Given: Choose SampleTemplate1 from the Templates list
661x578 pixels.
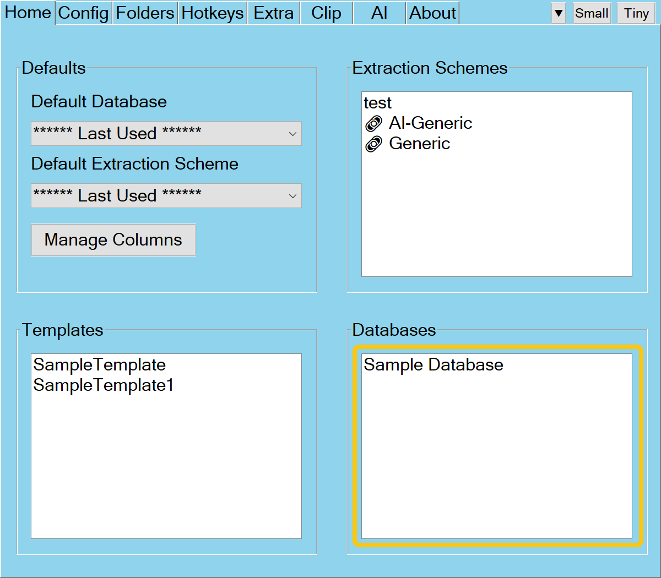Looking at the screenshot, I should point(104,385).
